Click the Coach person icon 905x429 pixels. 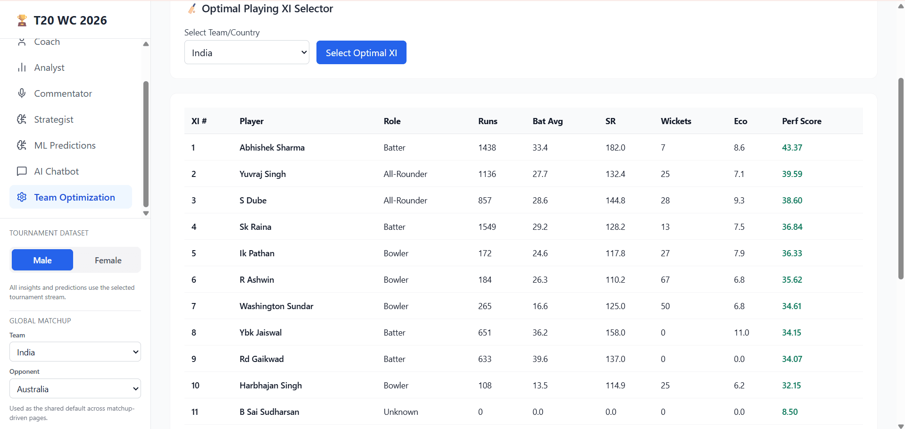tap(22, 42)
